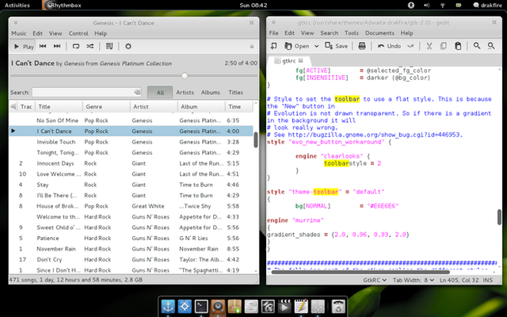507x317 pixels.
Task: Click the Redo arrow in gedit
Action: coord(410,46)
